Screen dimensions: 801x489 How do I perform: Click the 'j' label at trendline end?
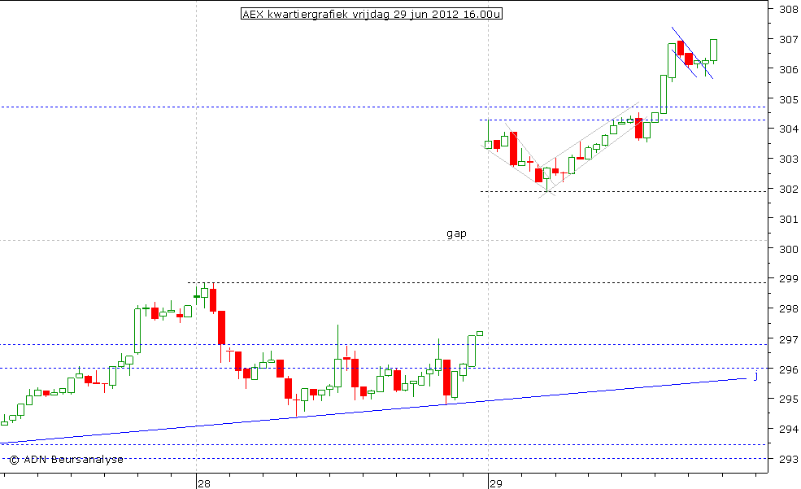(x=756, y=376)
